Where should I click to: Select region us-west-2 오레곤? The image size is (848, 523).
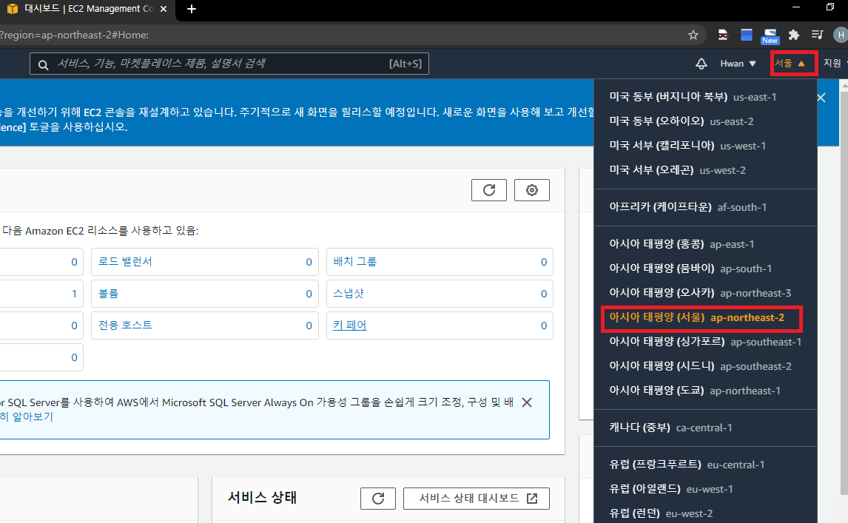(677, 170)
